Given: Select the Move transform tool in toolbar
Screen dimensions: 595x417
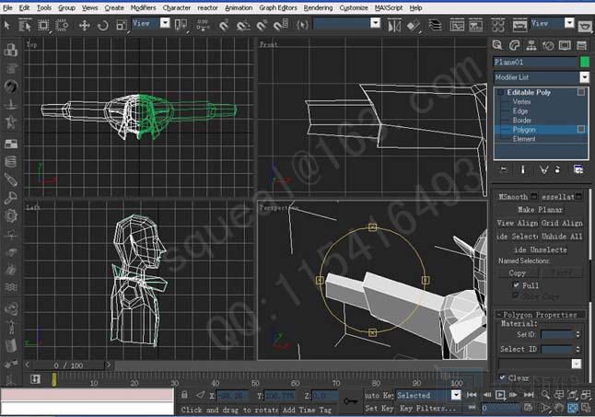Looking at the screenshot, I should tap(85, 24).
